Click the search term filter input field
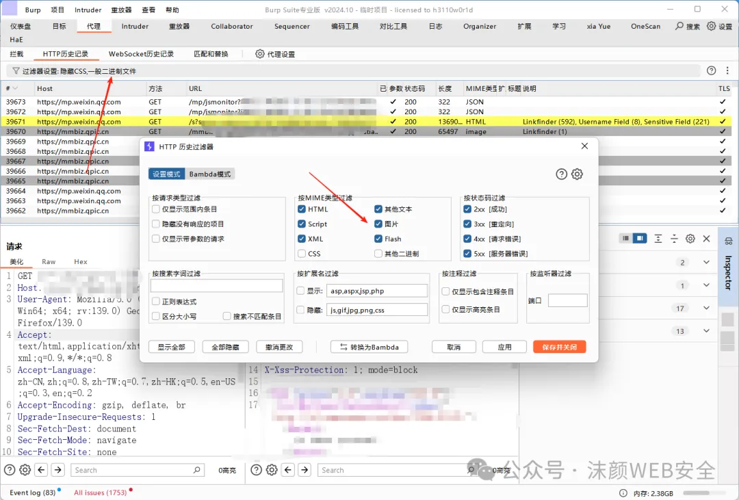The width and height of the screenshot is (739, 500). (217, 286)
